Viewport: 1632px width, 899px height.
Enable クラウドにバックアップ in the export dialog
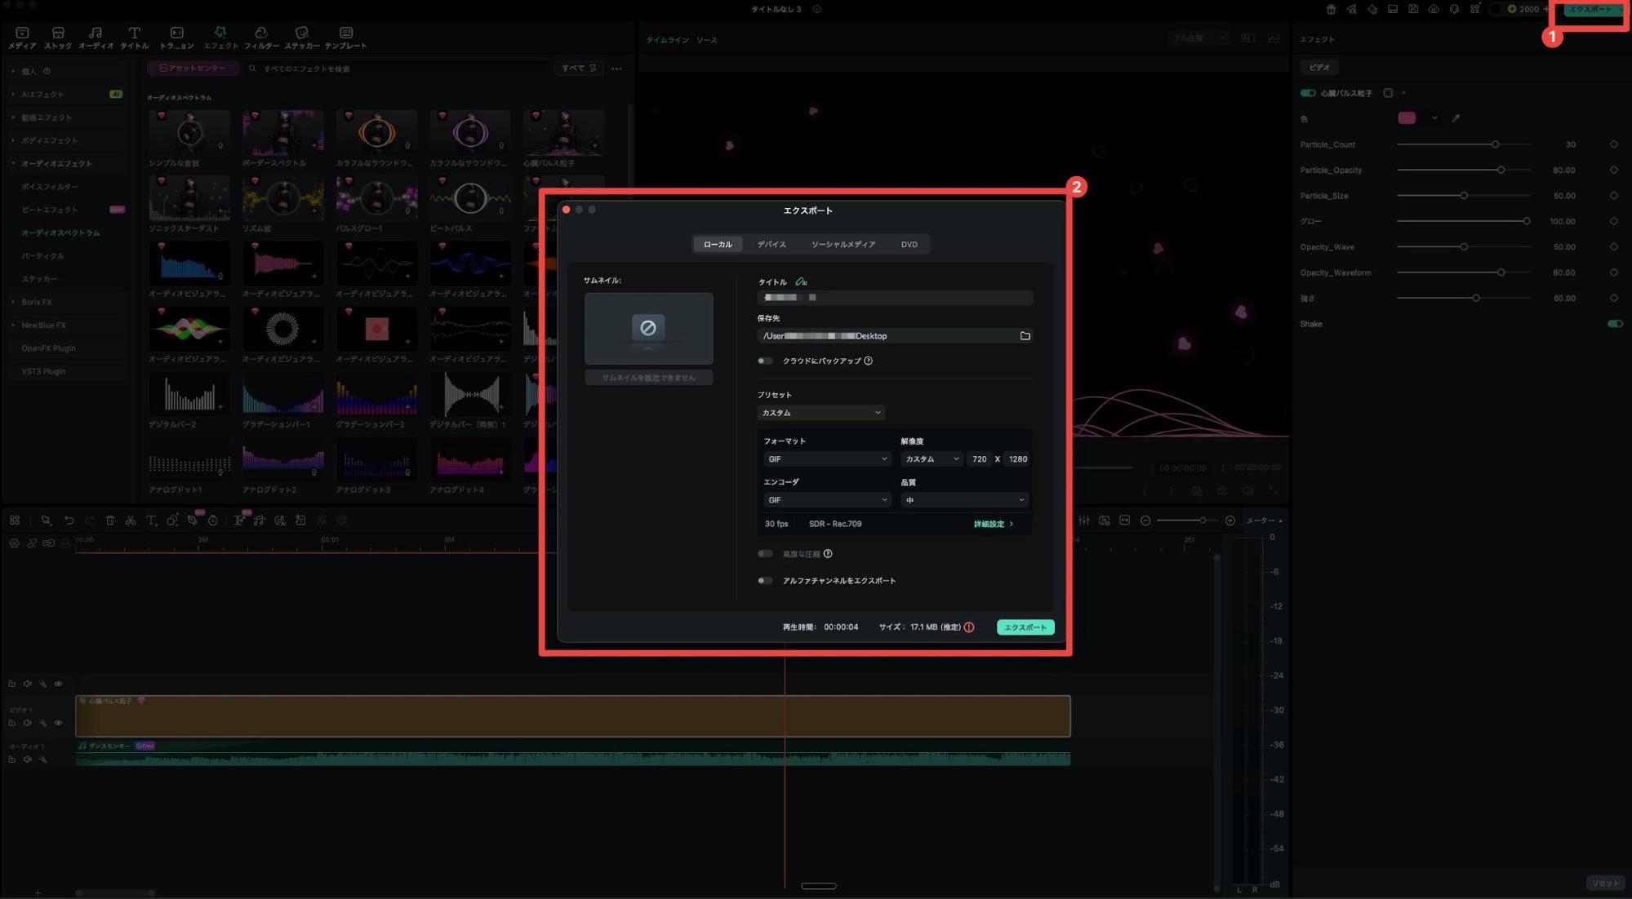765,361
